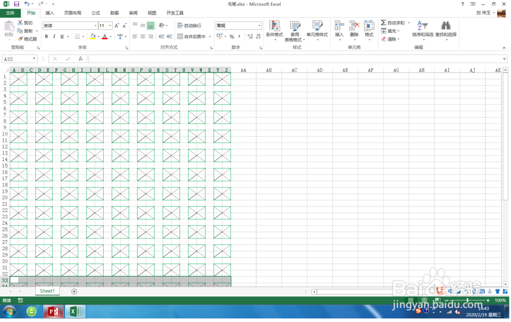Switch to the 插入 ribbon tab
The height and width of the screenshot is (322, 511).
pos(49,13)
